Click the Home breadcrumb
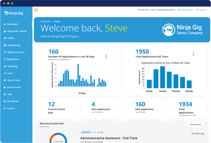This screenshot has width=211, height=143. [x=57, y=21]
